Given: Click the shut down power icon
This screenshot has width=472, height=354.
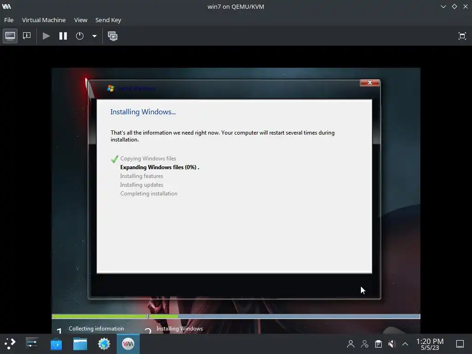Looking at the screenshot, I should click(x=79, y=36).
